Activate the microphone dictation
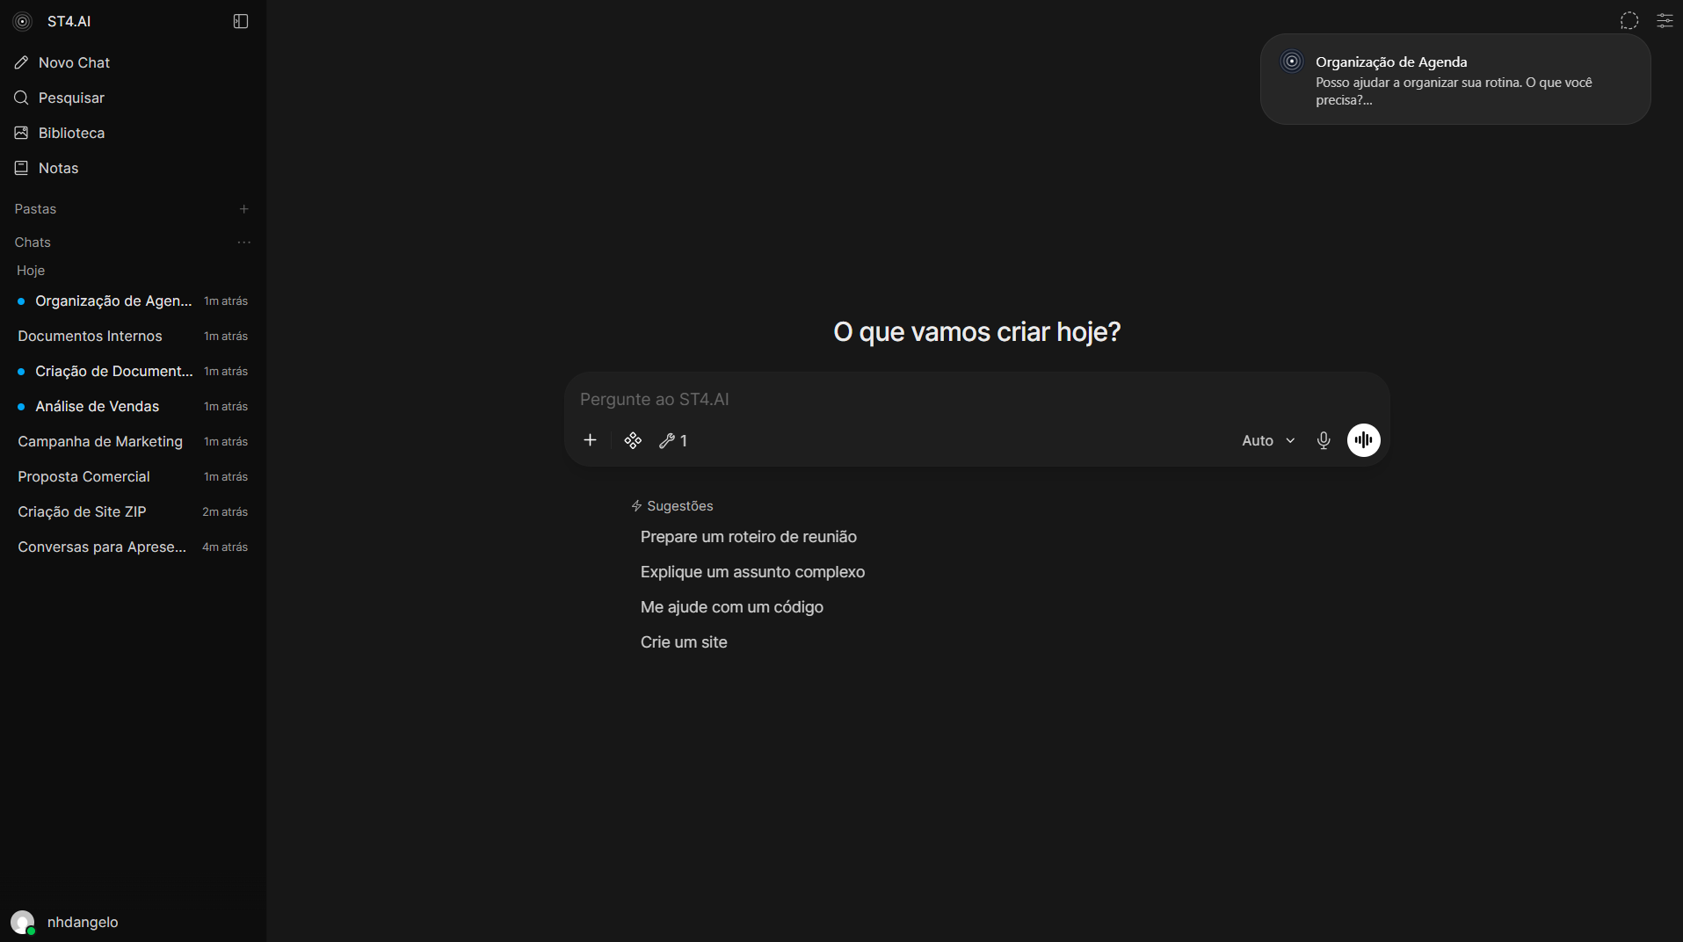 pos(1324,440)
